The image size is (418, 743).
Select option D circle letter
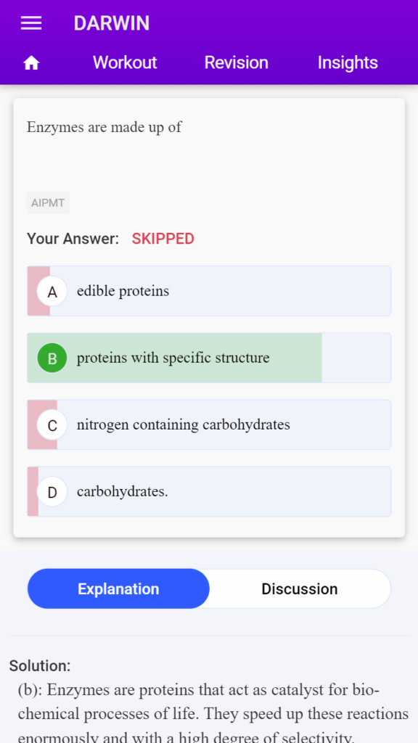tap(52, 491)
